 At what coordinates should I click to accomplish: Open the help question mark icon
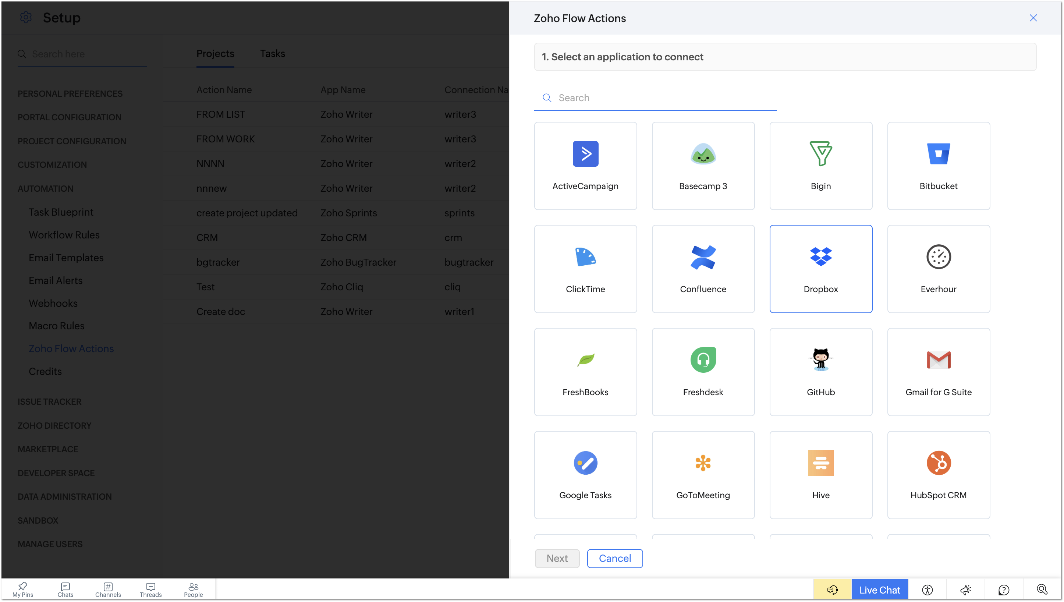coord(1004,589)
